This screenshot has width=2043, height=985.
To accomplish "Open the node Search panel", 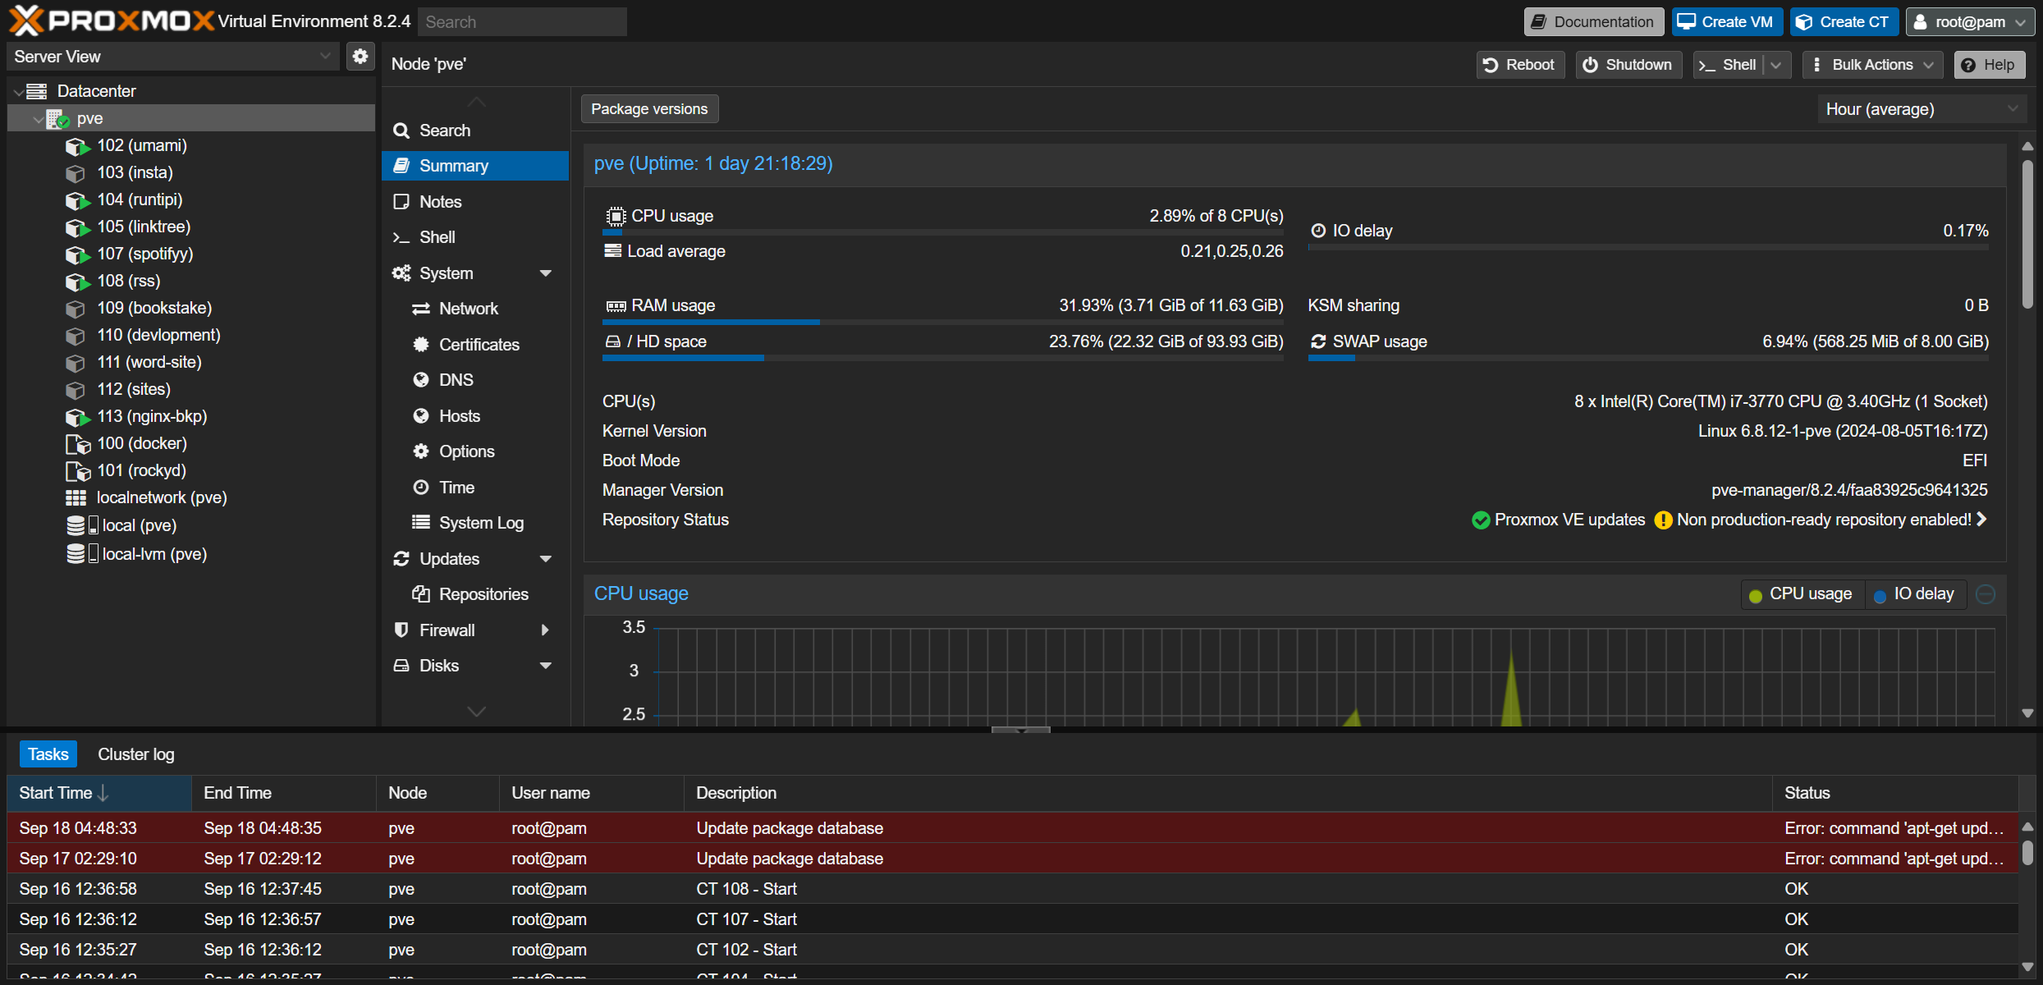I will pyautogui.click(x=474, y=131).
